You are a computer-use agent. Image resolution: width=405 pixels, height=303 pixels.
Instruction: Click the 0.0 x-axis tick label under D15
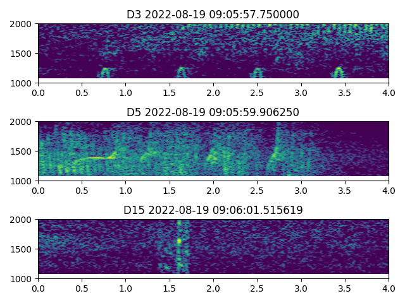(38, 288)
